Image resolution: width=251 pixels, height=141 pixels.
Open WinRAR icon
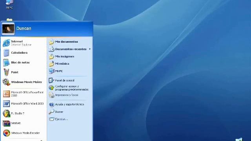coord(6,123)
